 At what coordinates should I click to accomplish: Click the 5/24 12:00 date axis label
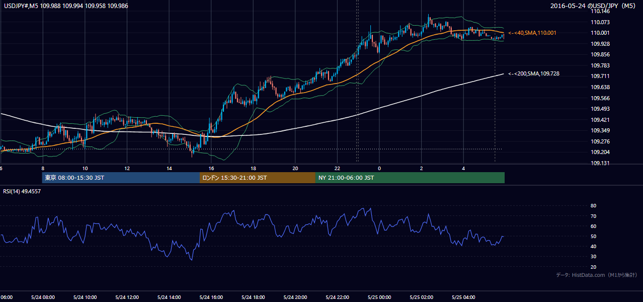[x=127, y=297]
